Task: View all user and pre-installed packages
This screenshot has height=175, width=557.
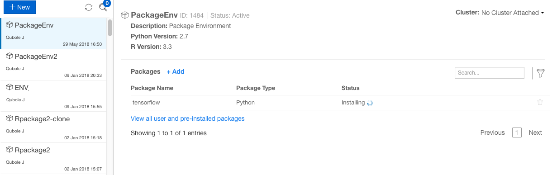Action: click(x=188, y=118)
